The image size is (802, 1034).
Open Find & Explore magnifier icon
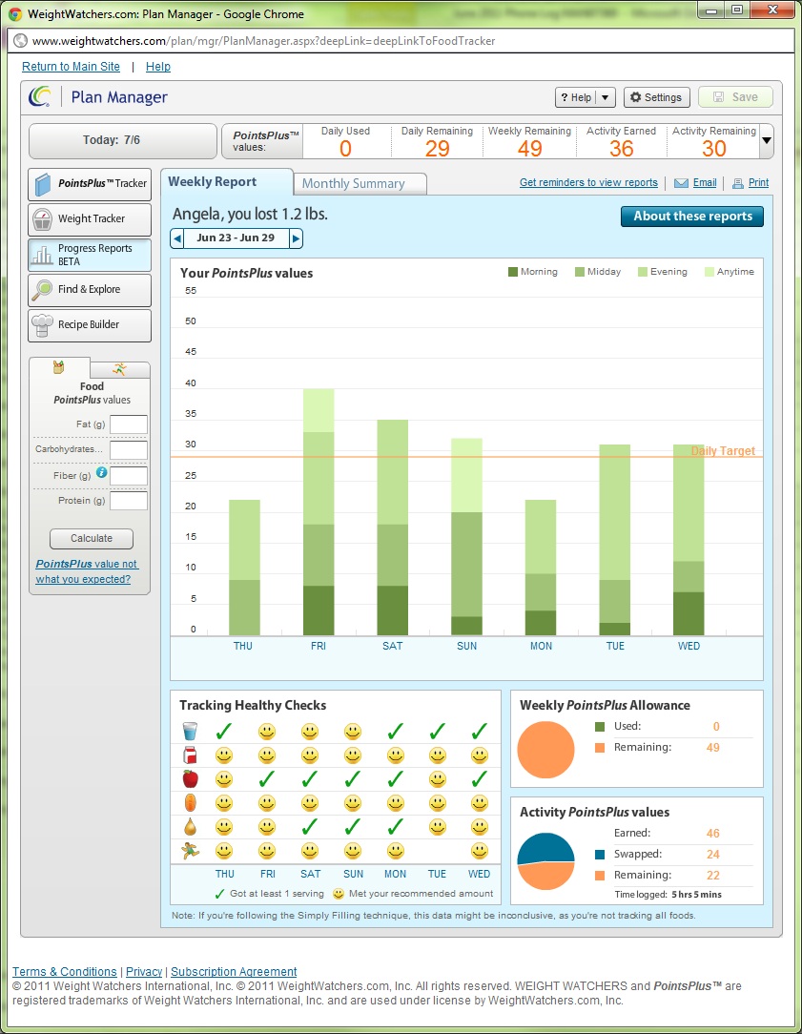point(43,290)
